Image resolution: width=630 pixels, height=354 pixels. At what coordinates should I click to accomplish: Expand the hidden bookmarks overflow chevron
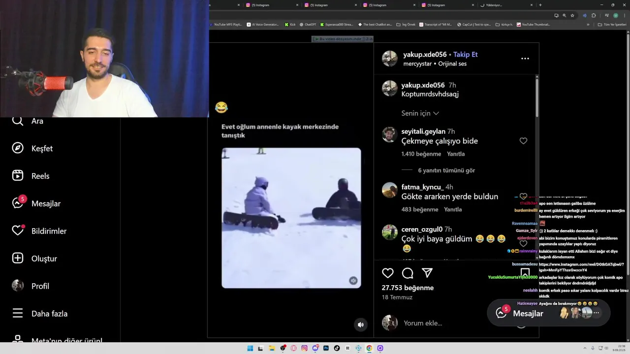pyautogui.click(x=588, y=25)
